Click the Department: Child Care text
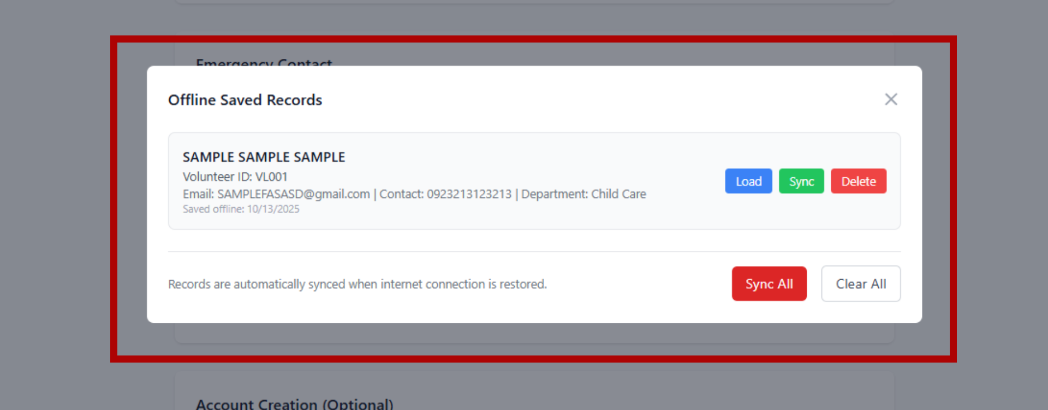This screenshot has height=410, width=1048. coord(583,194)
